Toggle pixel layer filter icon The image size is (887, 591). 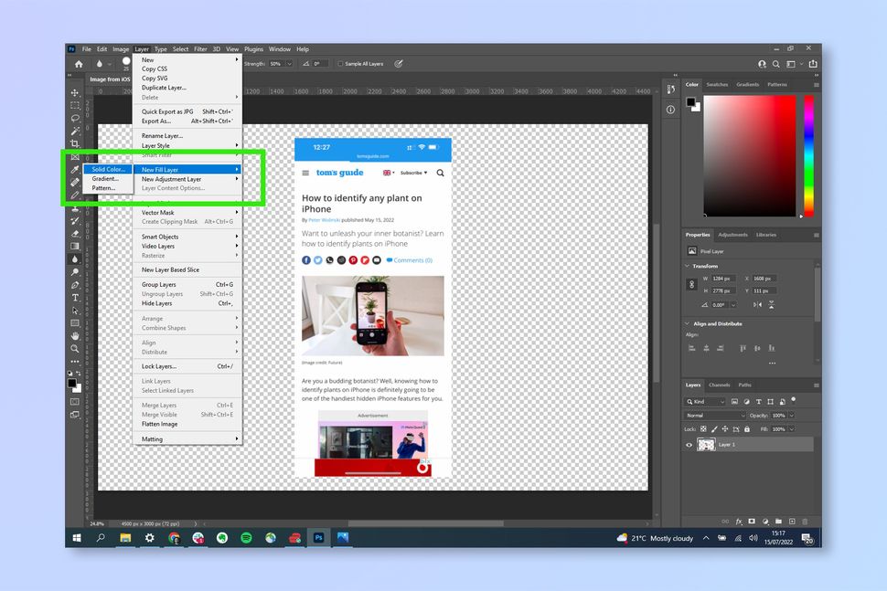click(735, 402)
